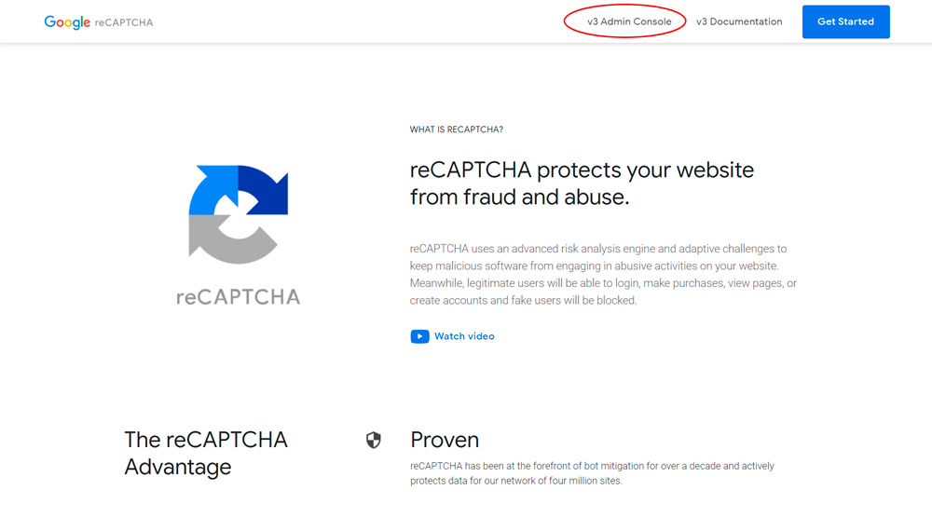Click the large reCAPTCHA arrows logo
Image resolution: width=932 pixels, height=531 pixels.
(239, 214)
